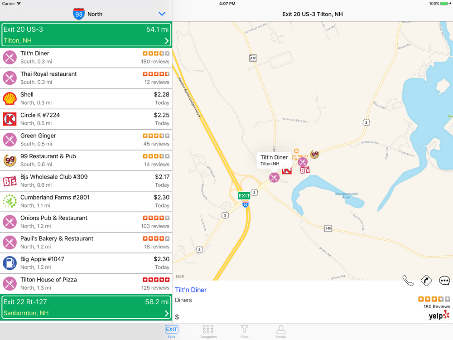Screen dimensions: 453x340
Task: Tap the Wi-Fi icon in status bar
Action: coord(19,4)
